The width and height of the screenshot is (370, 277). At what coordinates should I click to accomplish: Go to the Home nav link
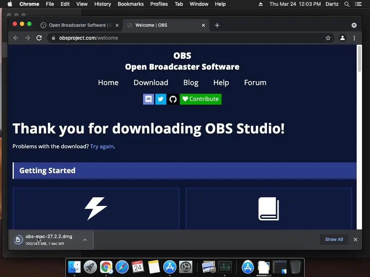(108, 83)
